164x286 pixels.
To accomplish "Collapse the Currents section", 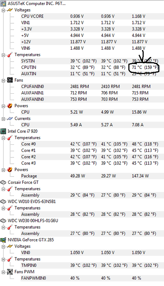I will point(3,119).
